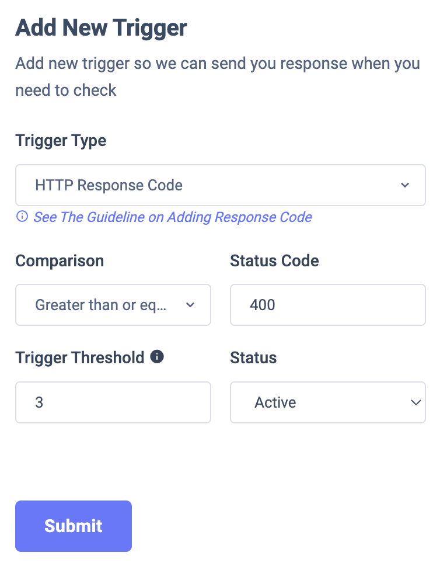Focus the Trigger Threshold input field
This screenshot has height=563, width=447.
113,402
